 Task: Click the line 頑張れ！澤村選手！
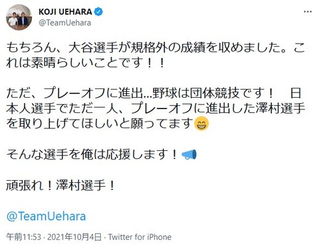[x=60, y=186]
